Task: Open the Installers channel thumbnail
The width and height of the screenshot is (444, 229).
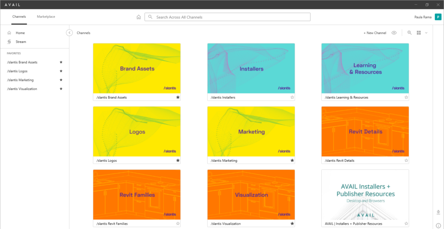Action: click(x=251, y=68)
